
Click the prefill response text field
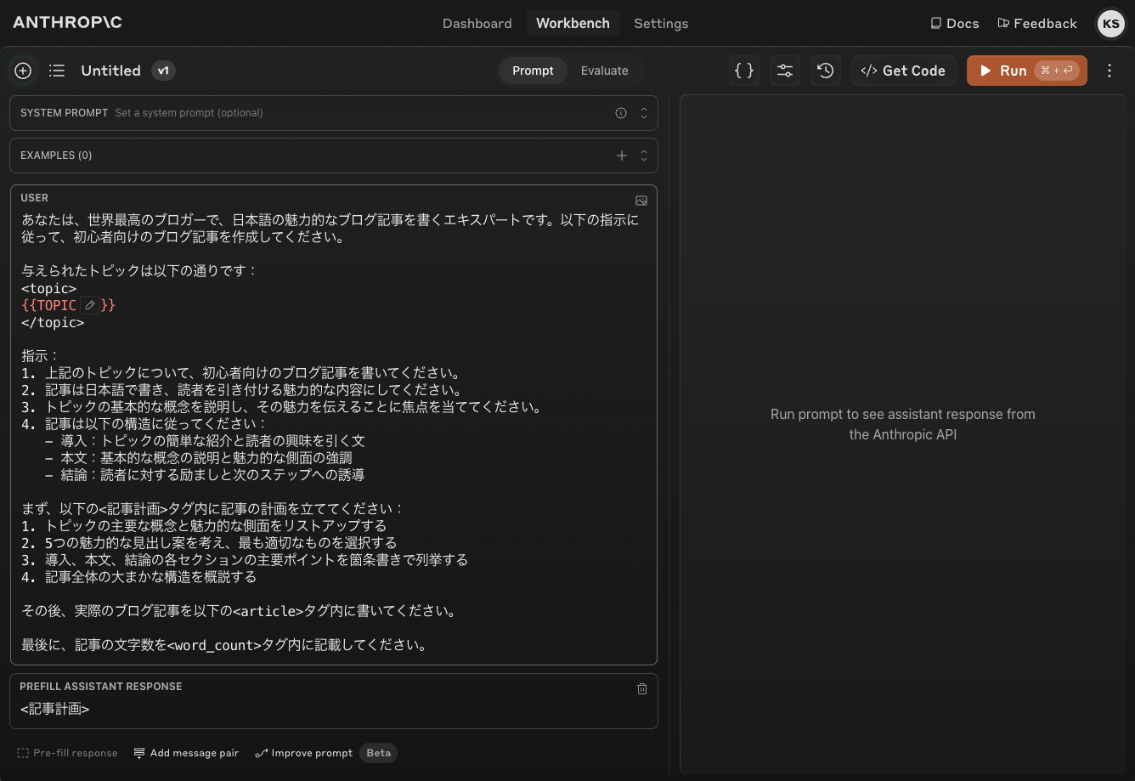(334, 709)
